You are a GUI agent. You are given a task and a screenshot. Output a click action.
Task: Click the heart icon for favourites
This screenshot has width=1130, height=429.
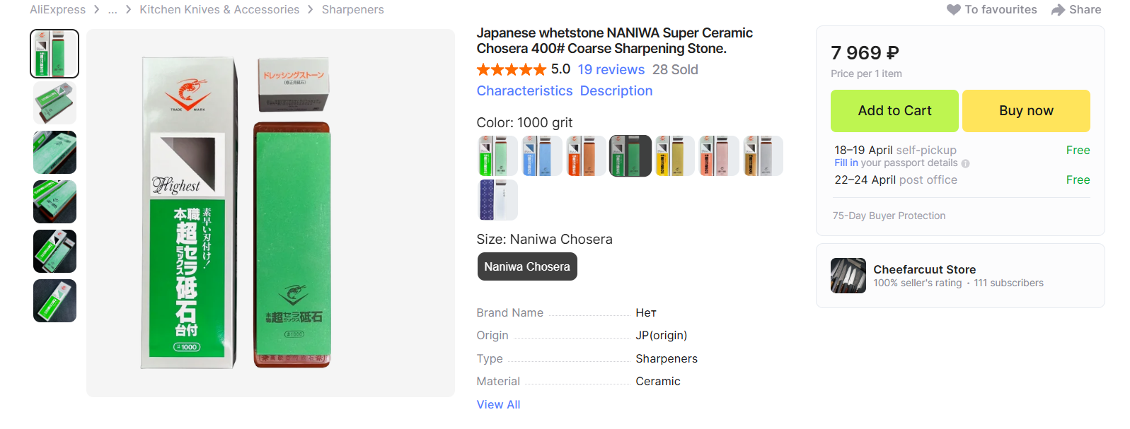[953, 10]
